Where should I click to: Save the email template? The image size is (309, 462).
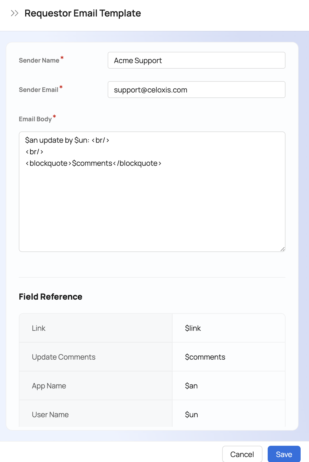(x=284, y=454)
